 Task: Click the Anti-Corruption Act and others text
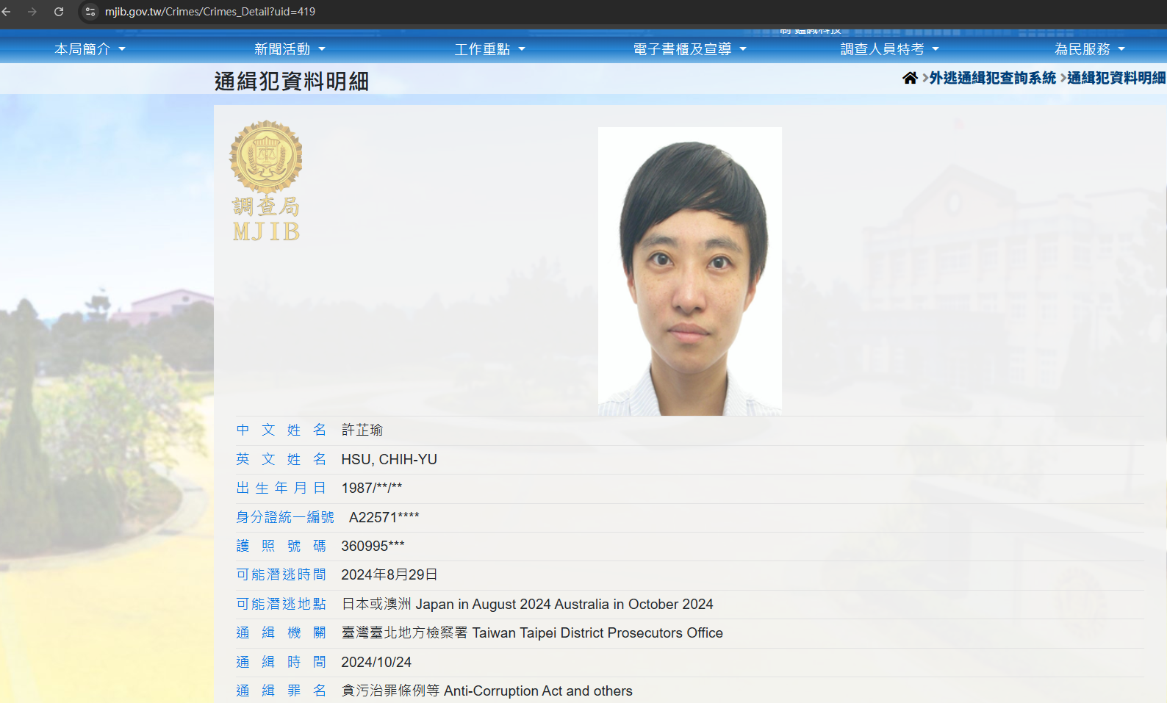click(x=538, y=691)
